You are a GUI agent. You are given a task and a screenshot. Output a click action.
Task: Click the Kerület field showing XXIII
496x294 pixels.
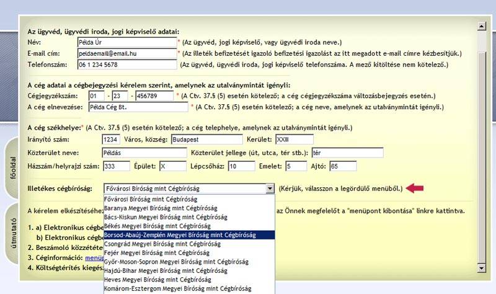click(x=291, y=139)
